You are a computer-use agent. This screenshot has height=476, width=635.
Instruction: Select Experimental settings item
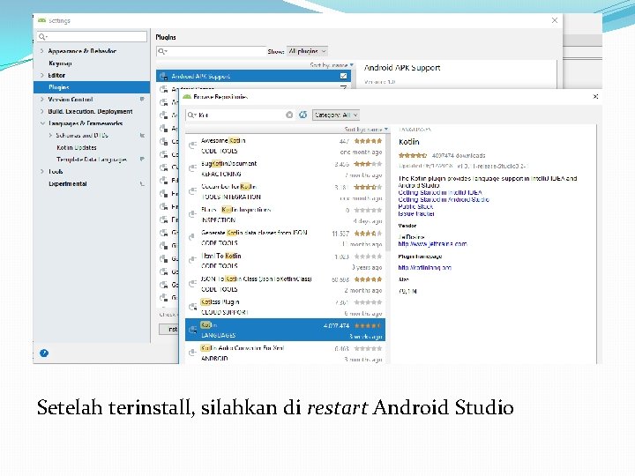tap(68, 183)
